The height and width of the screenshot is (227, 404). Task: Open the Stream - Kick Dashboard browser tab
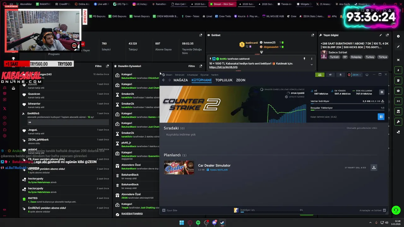222,4
